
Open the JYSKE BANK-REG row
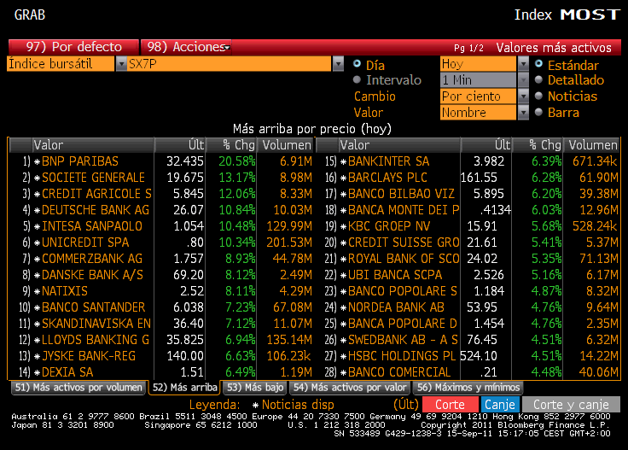pos(161,356)
